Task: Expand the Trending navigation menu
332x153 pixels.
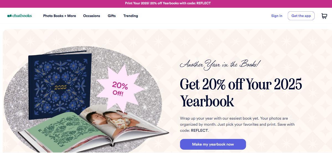Action: [x=131, y=16]
